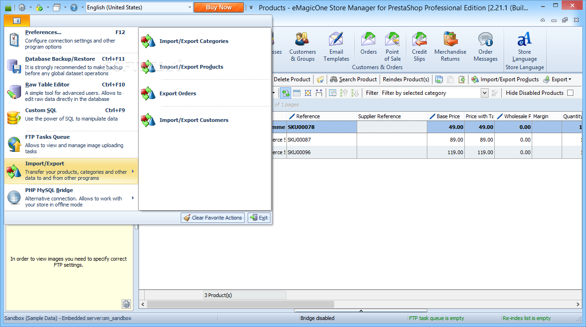The height and width of the screenshot is (327, 586).
Task: Expand the windows layout dropdown arrow
Action: (65, 7)
